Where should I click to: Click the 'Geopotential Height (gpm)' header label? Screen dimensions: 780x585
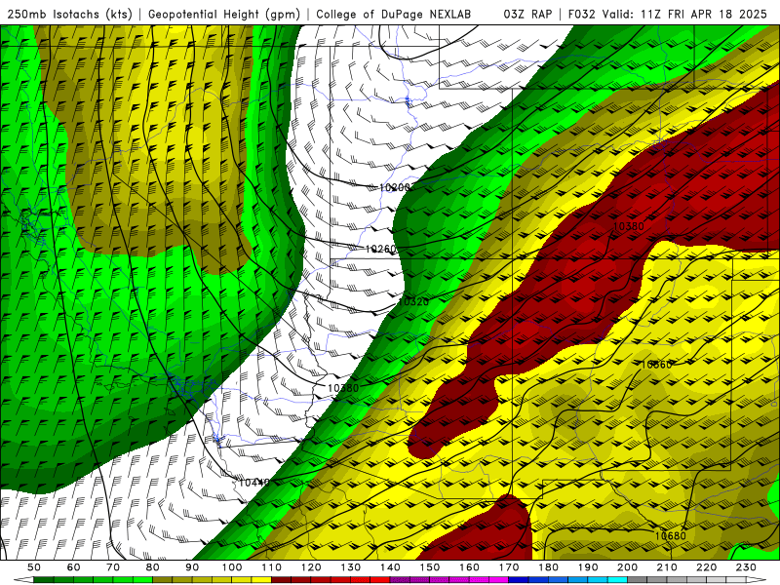pyautogui.click(x=224, y=15)
